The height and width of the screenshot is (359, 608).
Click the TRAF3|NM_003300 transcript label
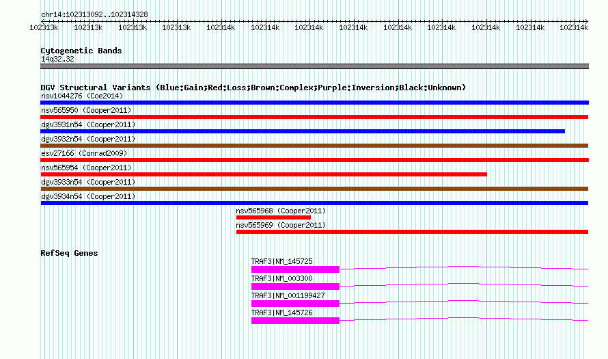pyautogui.click(x=282, y=279)
